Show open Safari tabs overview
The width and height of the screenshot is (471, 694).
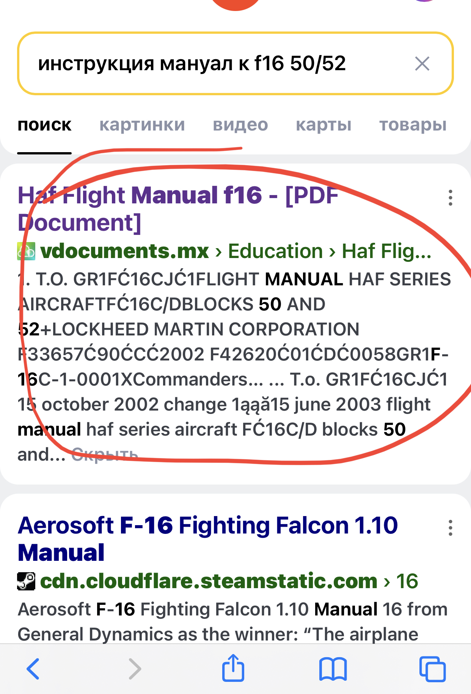(432, 669)
